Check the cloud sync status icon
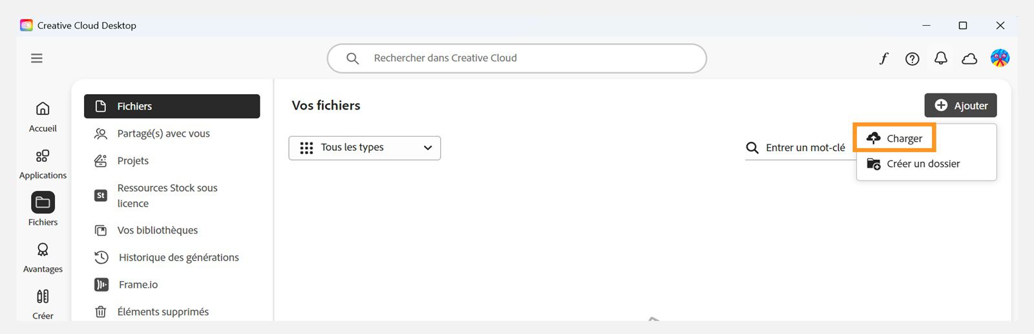The height and width of the screenshot is (334, 1034). coord(969,59)
